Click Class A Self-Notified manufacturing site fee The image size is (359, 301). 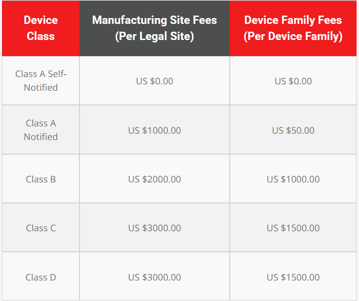(155, 81)
